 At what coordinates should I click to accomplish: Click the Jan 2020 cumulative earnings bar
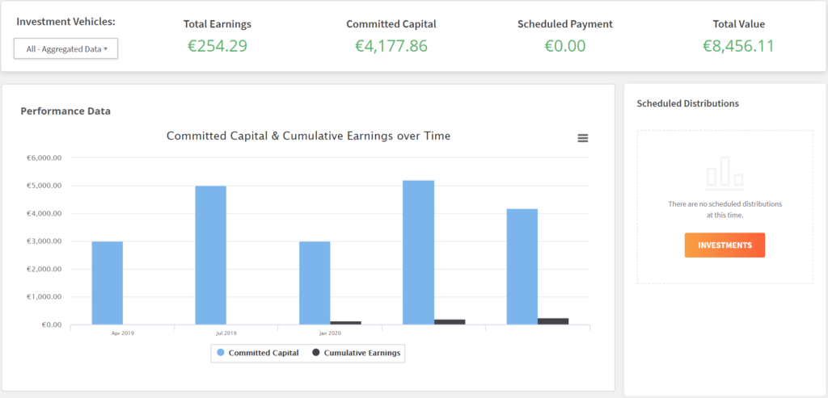[x=346, y=323]
